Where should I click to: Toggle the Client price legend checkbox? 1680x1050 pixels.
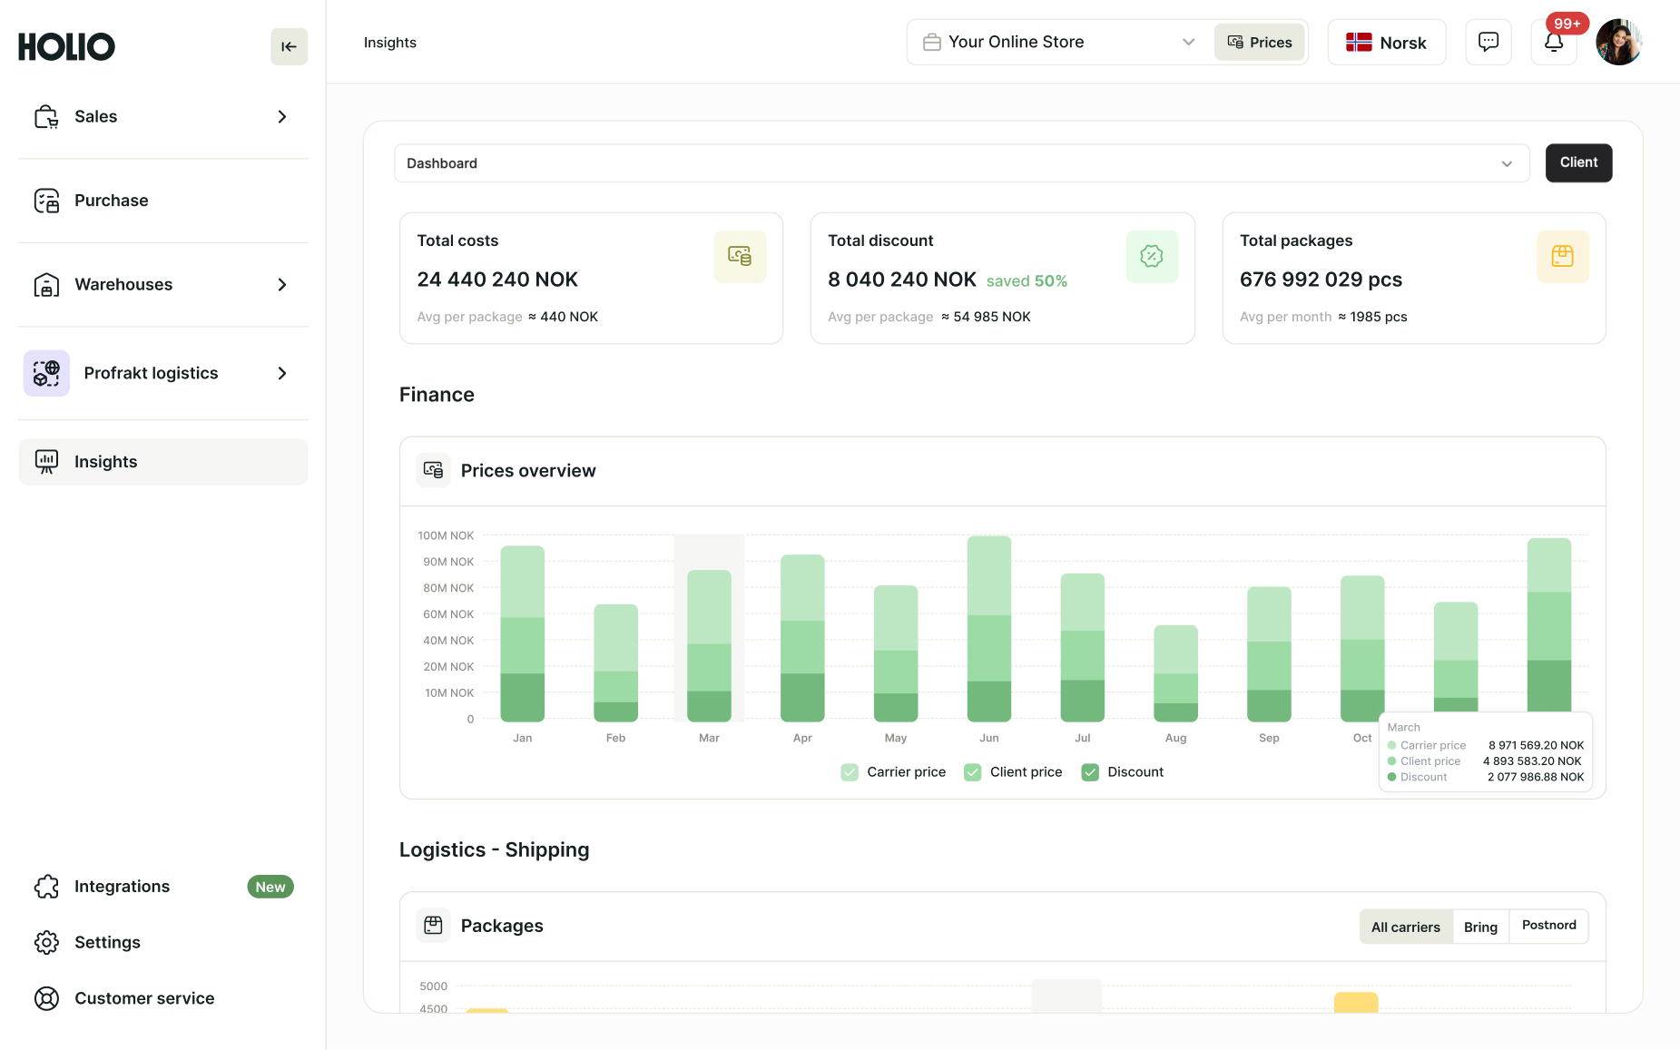(x=972, y=772)
